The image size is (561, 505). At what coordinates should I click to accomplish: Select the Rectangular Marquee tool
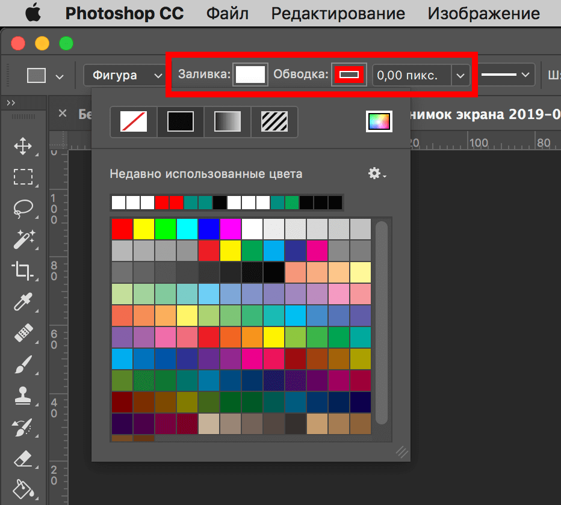tap(23, 177)
